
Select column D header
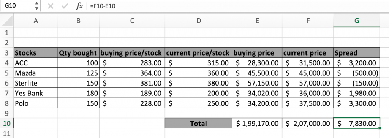click(198, 21)
